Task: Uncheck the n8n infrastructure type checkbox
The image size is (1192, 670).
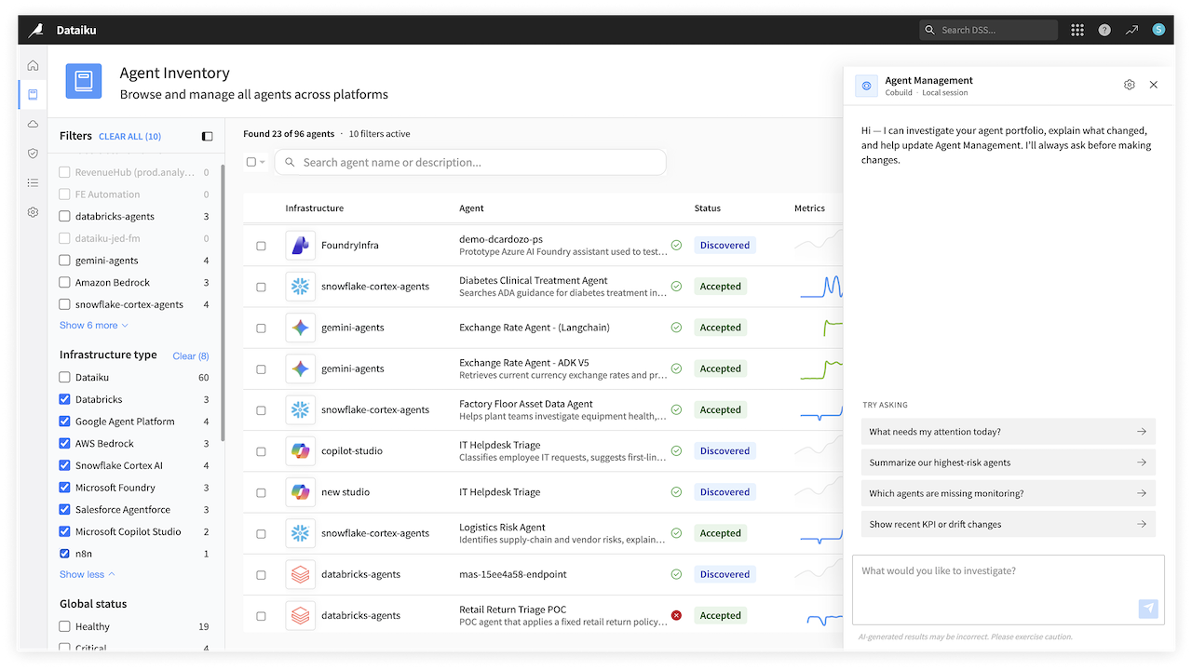Action: point(64,554)
